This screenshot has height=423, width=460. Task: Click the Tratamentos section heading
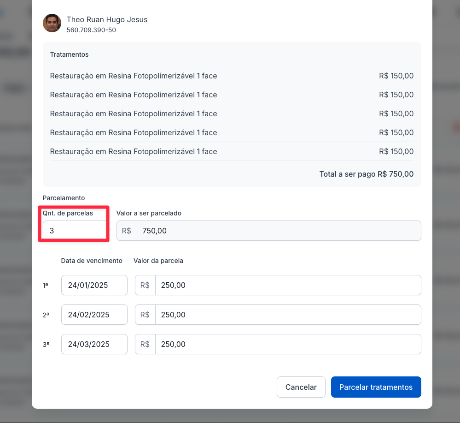[69, 54]
